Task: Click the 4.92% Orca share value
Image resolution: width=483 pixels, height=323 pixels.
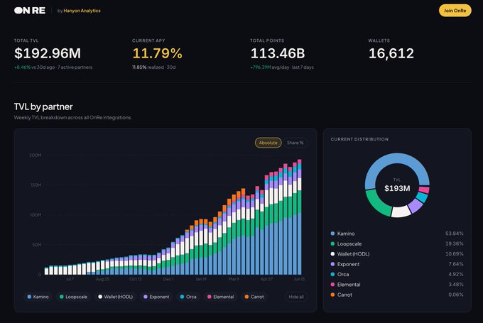Action: (x=455, y=274)
